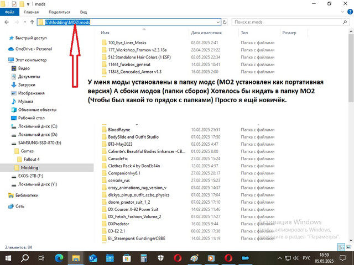Open Документы in sidebar
This screenshot has height=265, width=354.
pyautogui.click(x=26, y=77)
